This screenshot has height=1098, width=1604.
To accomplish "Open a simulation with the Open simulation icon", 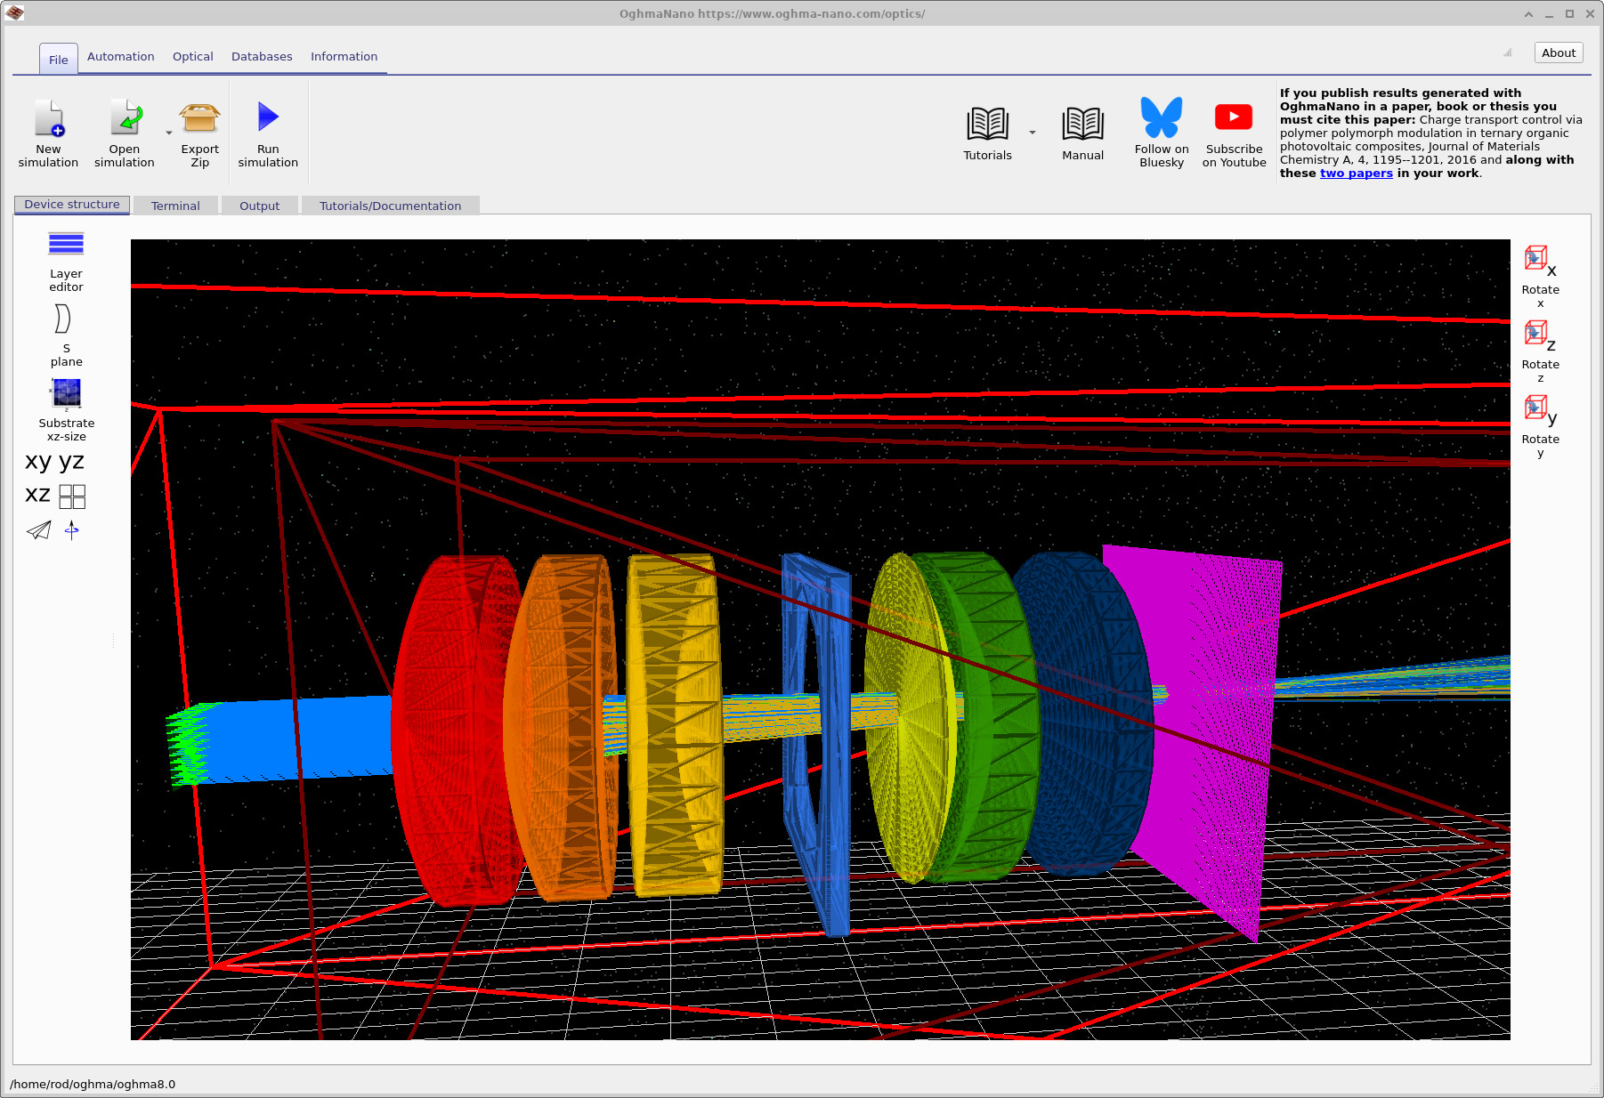I will coord(125,120).
